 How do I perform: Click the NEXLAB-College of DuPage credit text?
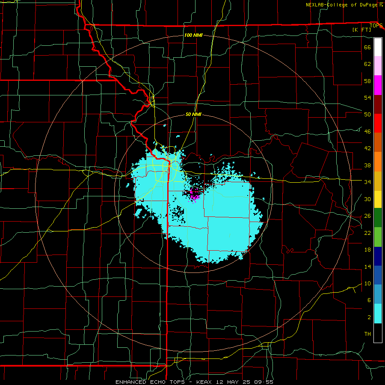tap(341, 5)
